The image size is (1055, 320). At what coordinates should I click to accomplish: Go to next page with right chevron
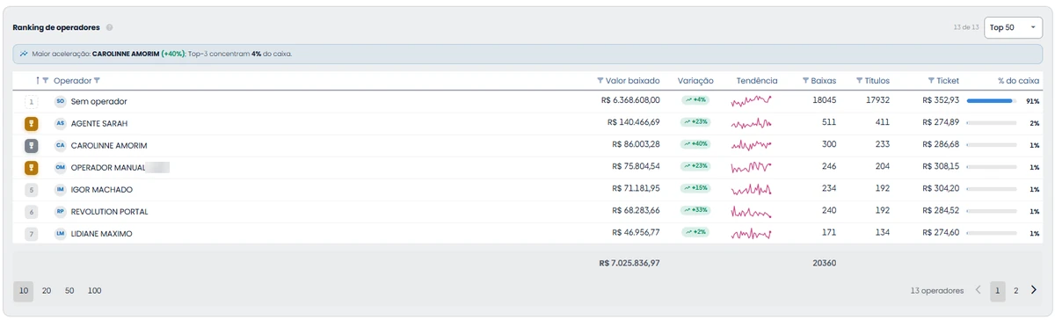[1034, 290]
